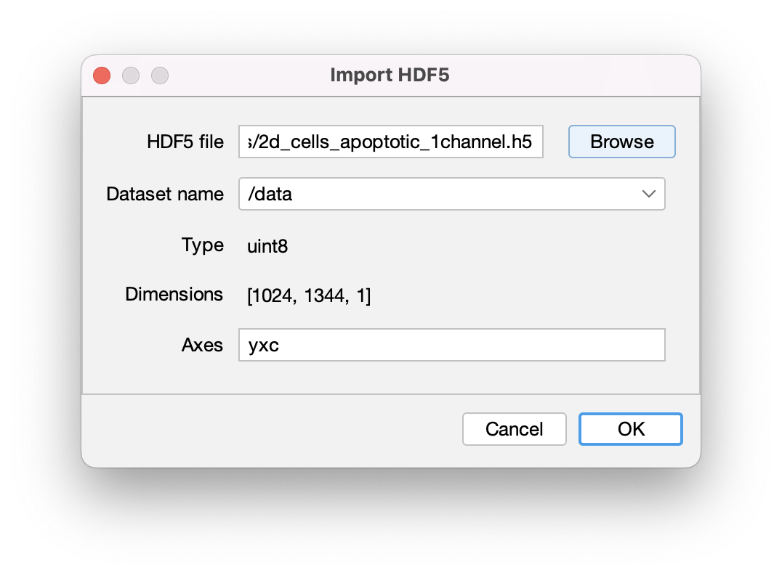Confirm import with the OK button
Image resolution: width=782 pixels, height=575 pixels.
click(630, 429)
